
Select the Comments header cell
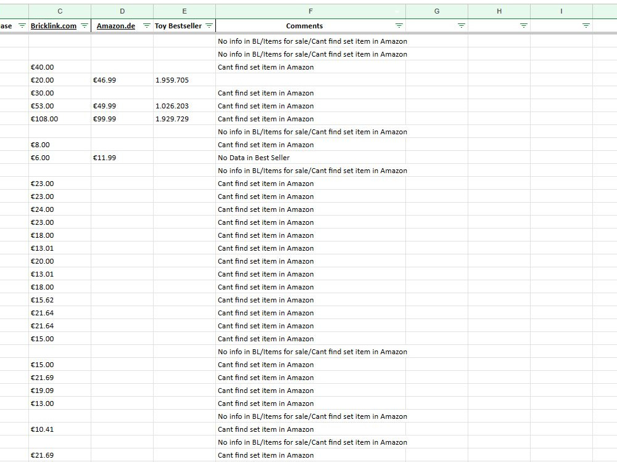click(x=310, y=26)
